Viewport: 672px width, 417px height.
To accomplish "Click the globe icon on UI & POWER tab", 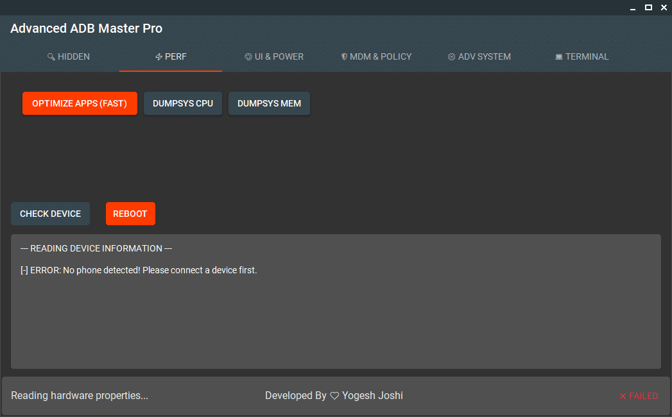I will [x=247, y=56].
